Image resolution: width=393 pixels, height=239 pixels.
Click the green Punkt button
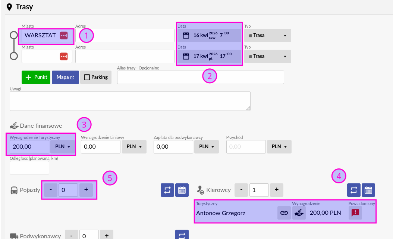[36, 77]
